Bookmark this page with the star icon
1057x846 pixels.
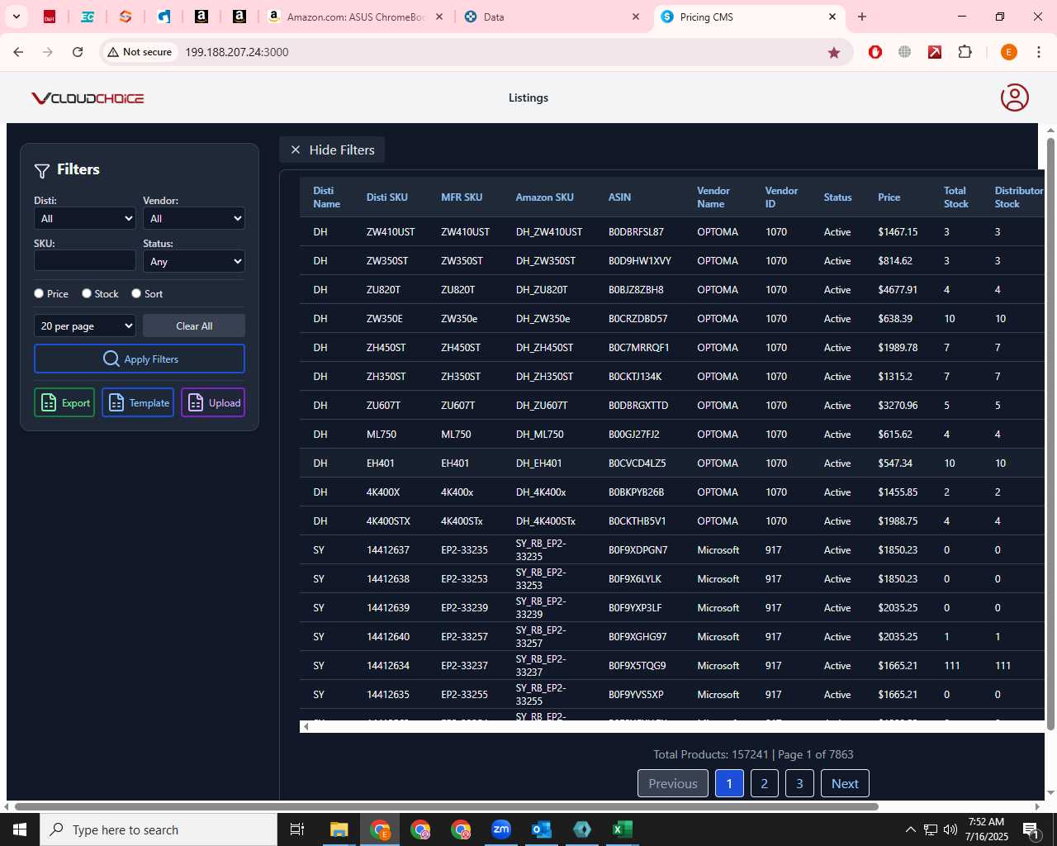point(834,52)
